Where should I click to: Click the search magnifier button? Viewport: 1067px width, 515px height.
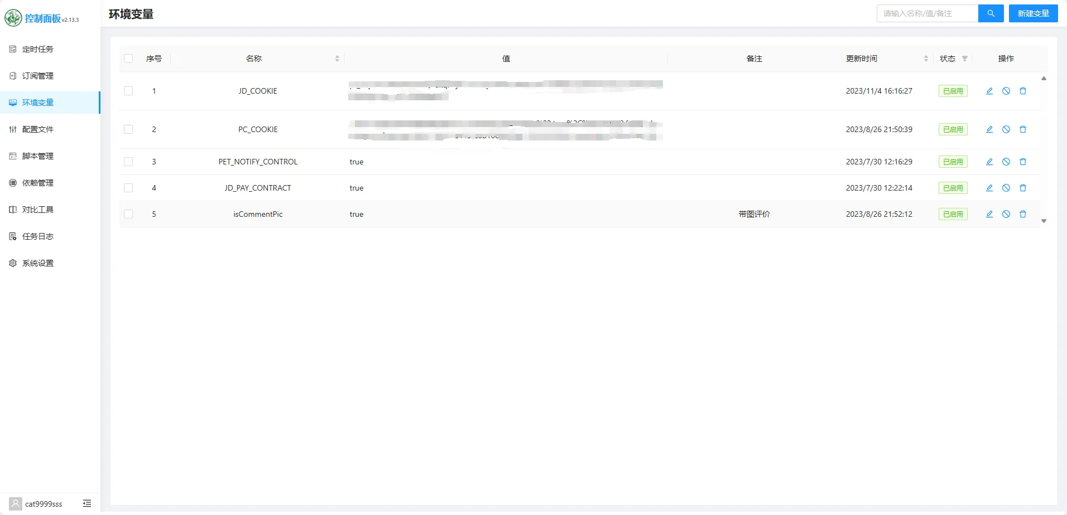(991, 13)
